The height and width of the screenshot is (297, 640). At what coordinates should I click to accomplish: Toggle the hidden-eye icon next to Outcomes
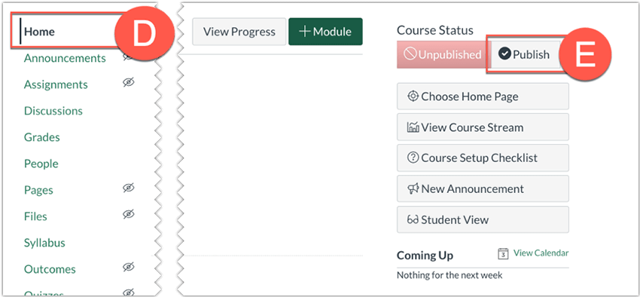pos(129,267)
